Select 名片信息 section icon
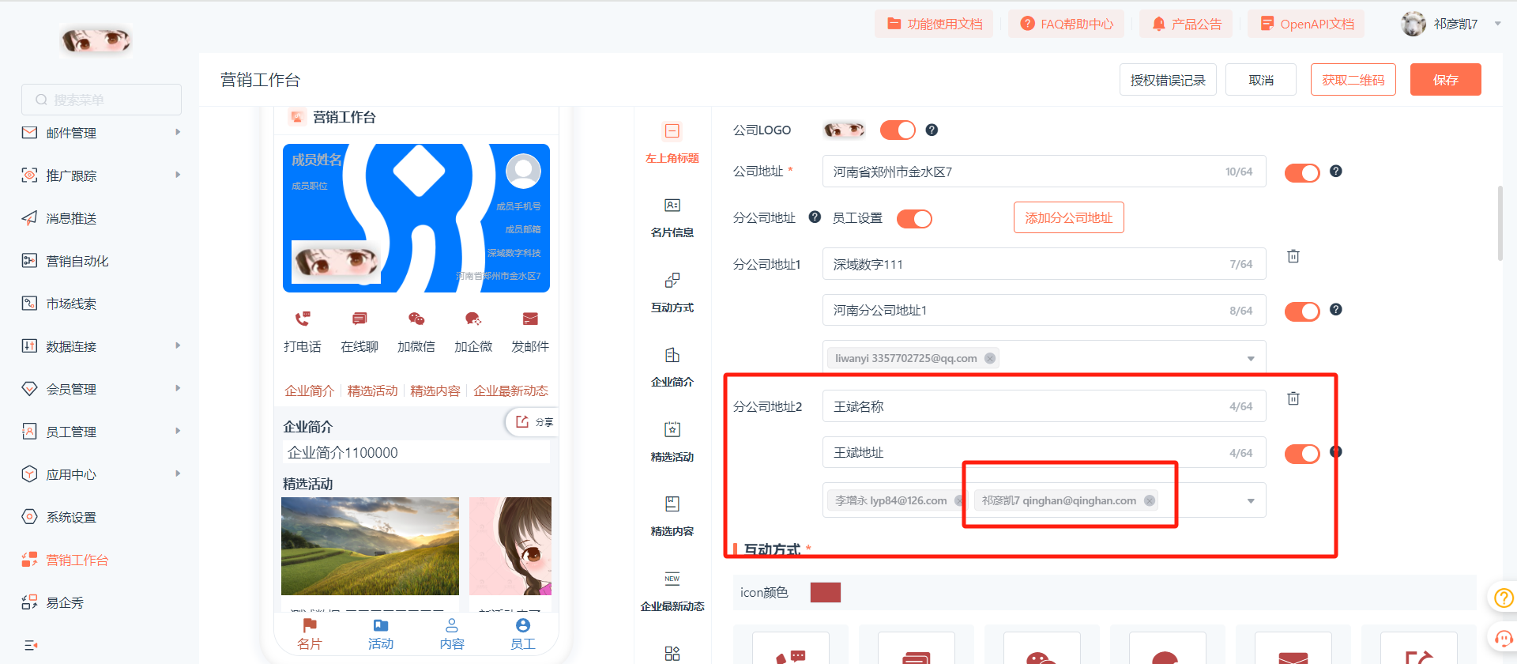 [672, 206]
